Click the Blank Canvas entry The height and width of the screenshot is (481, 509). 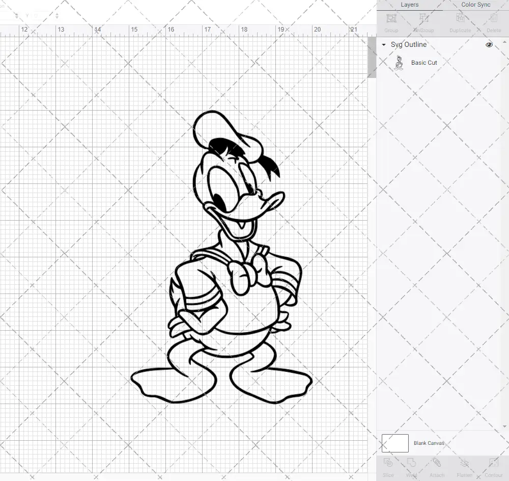click(429, 443)
